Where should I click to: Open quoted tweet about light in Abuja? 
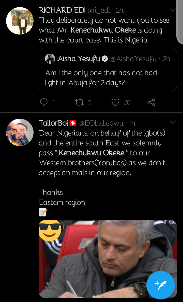point(108,78)
